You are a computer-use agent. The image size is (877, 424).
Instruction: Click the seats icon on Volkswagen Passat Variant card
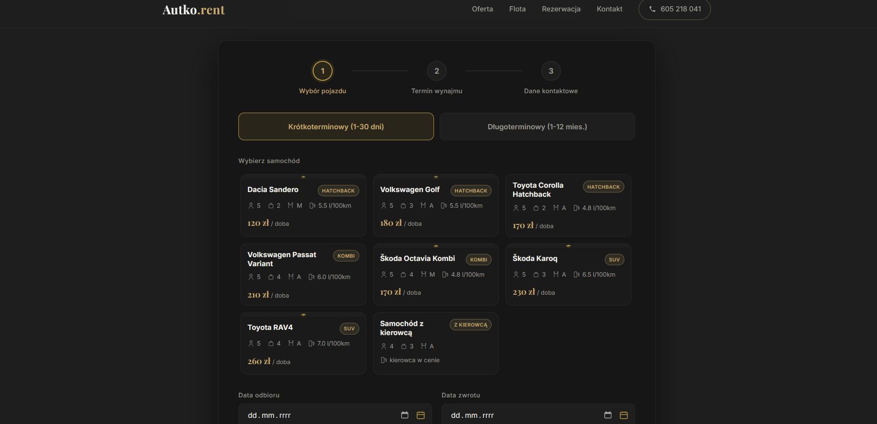[251, 277]
